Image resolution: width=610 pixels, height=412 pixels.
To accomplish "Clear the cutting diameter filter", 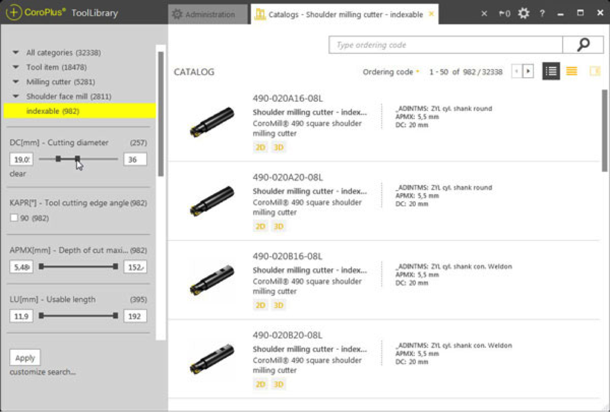I will pyautogui.click(x=18, y=174).
